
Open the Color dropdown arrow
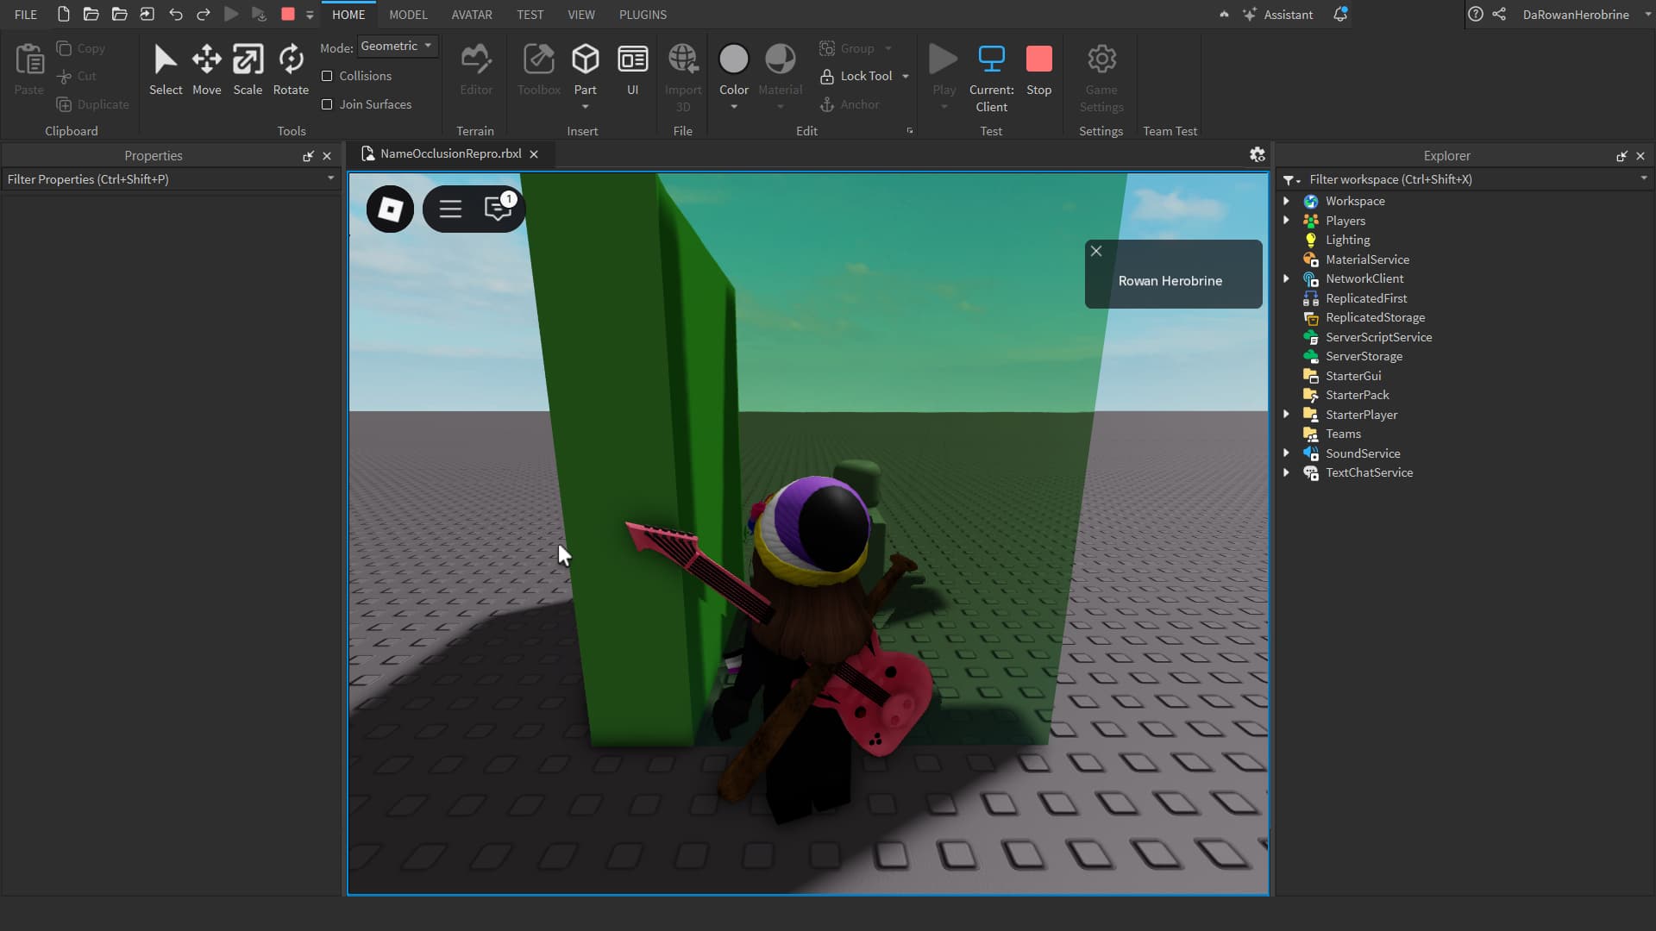pos(734,107)
